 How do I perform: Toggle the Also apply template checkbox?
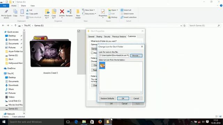[x=92, y=53]
